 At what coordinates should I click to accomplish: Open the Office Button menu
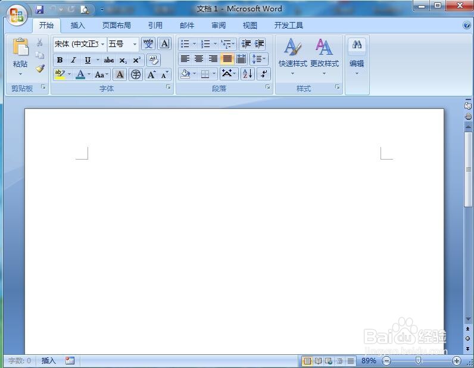tap(17, 15)
